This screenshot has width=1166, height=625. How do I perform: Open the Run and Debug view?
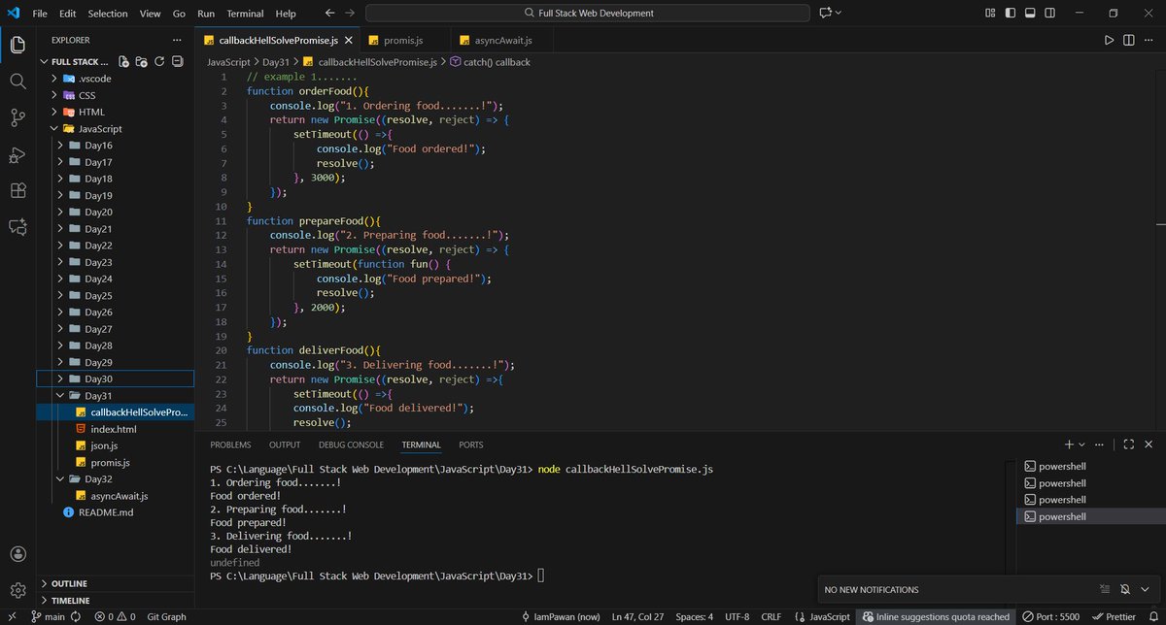pyautogui.click(x=17, y=155)
